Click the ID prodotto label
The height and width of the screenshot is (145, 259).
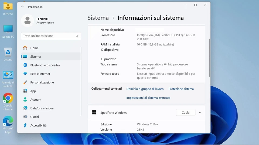click(108, 59)
